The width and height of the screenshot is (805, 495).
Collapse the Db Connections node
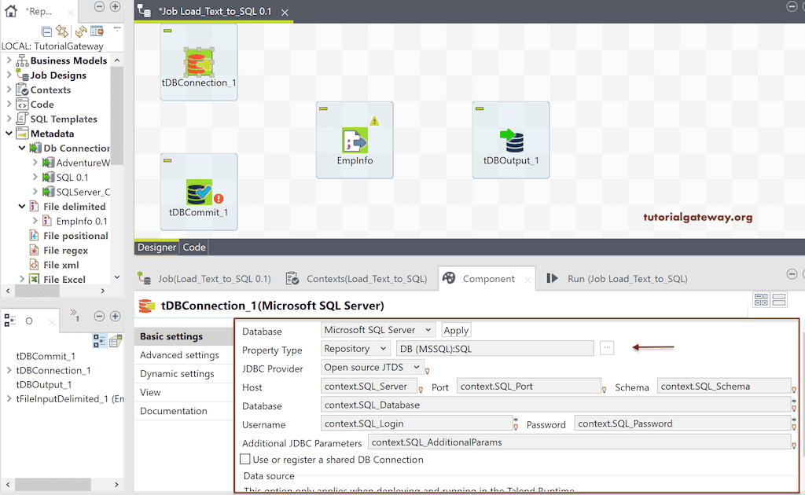(x=21, y=148)
